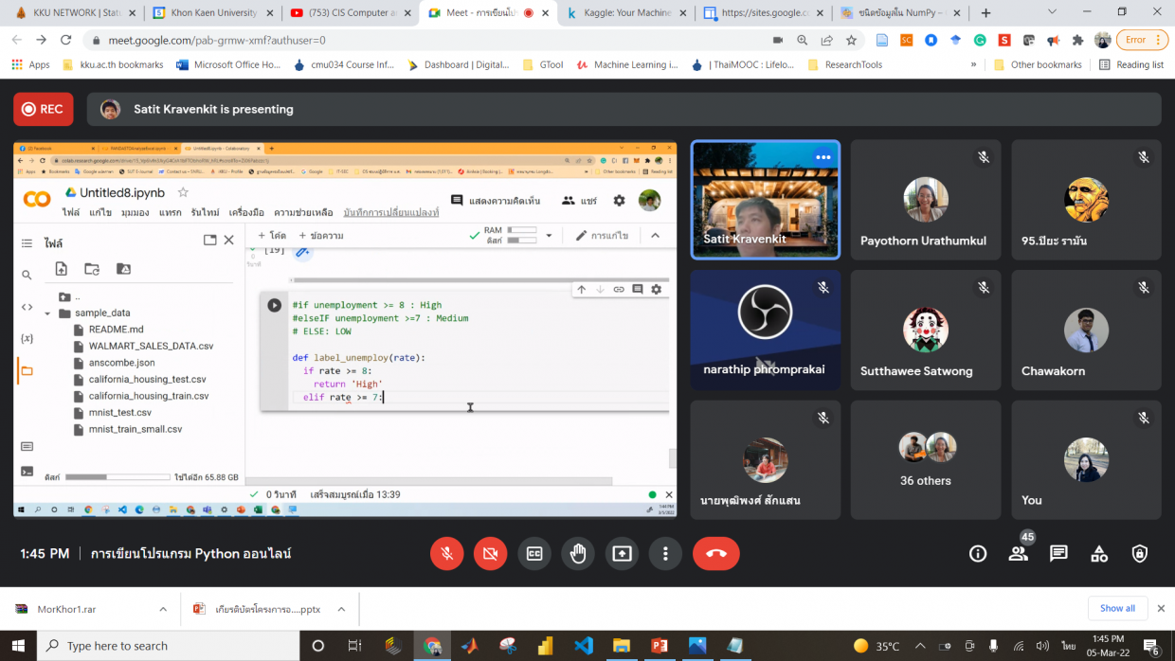Unmute the microphone in Meet
1175x661 pixels.
[447, 554]
